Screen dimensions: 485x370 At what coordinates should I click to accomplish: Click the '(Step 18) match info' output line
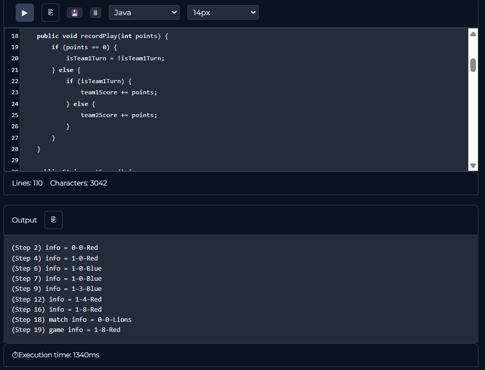71,320
